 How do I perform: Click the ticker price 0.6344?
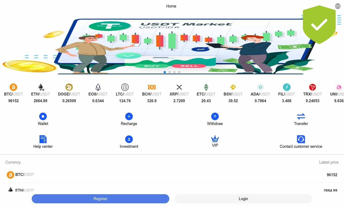[98, 101]
